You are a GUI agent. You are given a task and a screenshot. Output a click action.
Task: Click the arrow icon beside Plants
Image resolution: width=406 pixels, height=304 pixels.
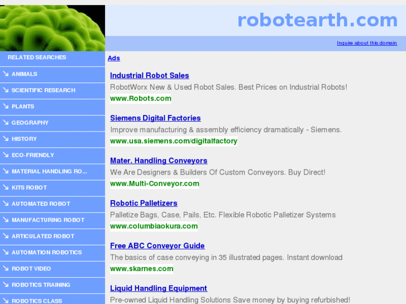tap(6, 107)
